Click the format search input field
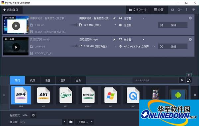The height and width of the screenshot is (126, 199). click(x=156, y=80)
